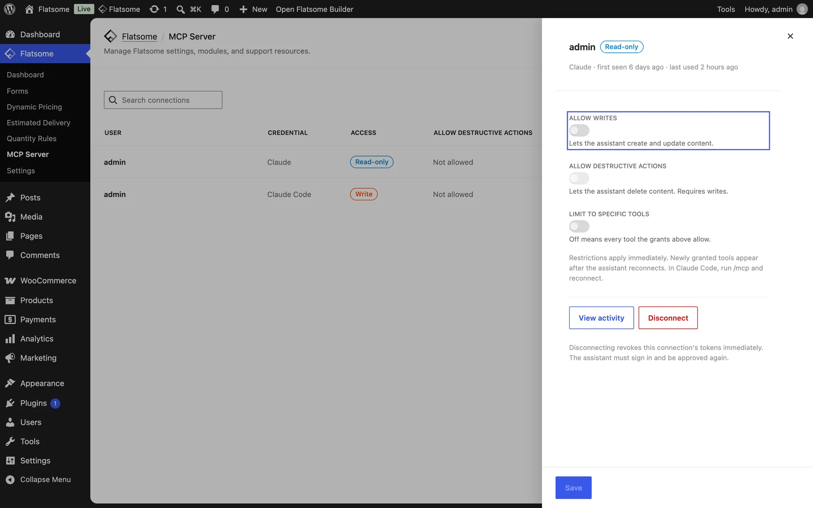Image resolution: width=813 pixels, height=508 pixels.
Task: Click the Appearance brush icon
Action: 10,383
